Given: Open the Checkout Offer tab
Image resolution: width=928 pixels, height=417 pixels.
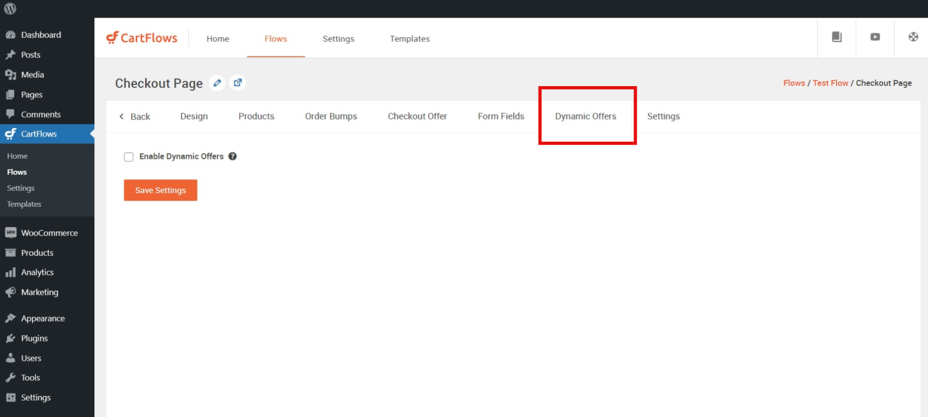Looking at the screenshot, I should (x=417, y=116).
